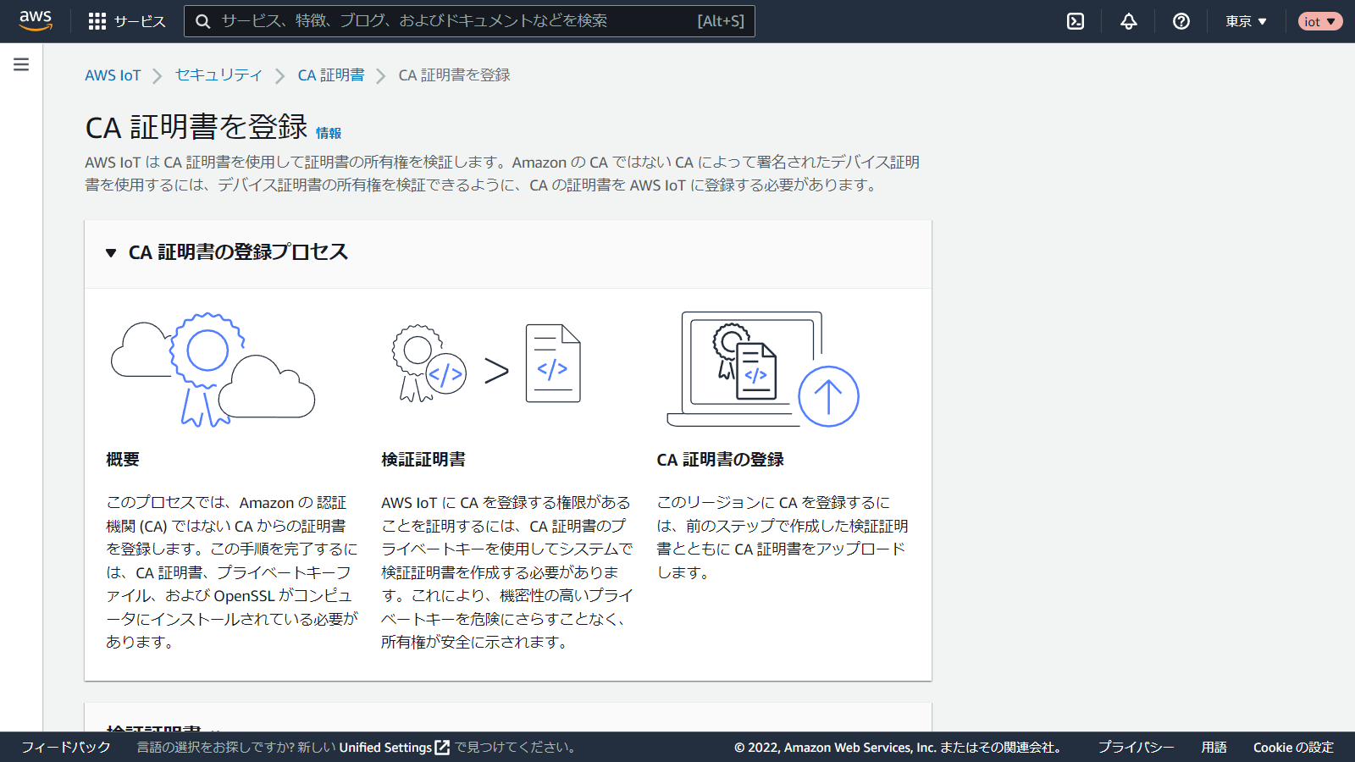Open the 東京 region dropdown
The image size is (1355, 762).
[x=1246, y=21]
